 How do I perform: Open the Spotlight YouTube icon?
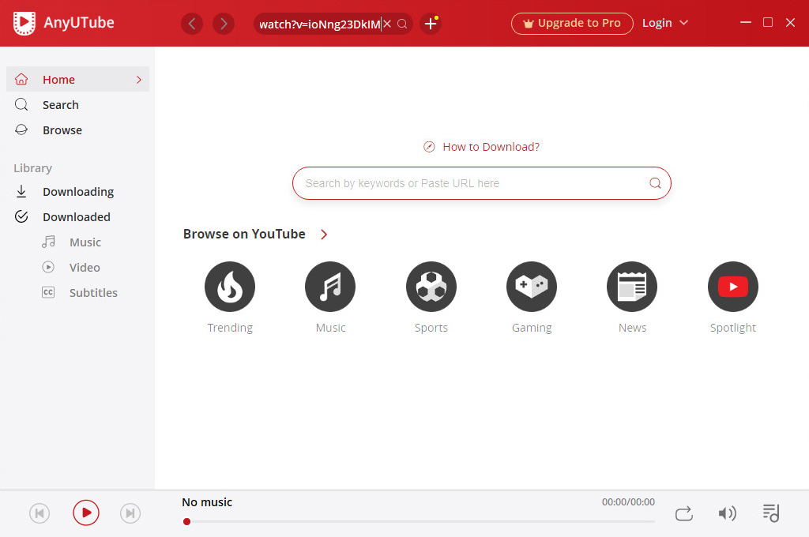[x=732, y=287]
